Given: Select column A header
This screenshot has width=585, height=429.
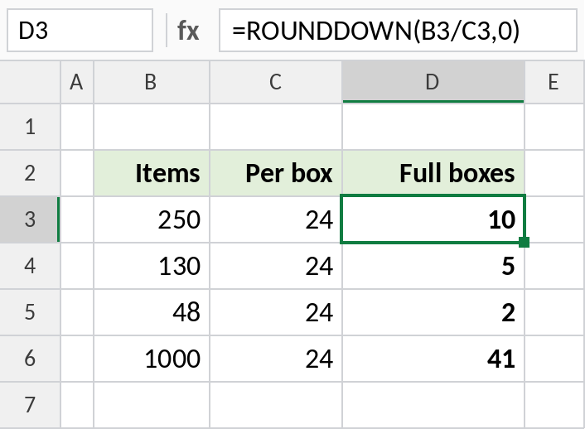Looking at the screenshot, I should (x=77, y=82).
